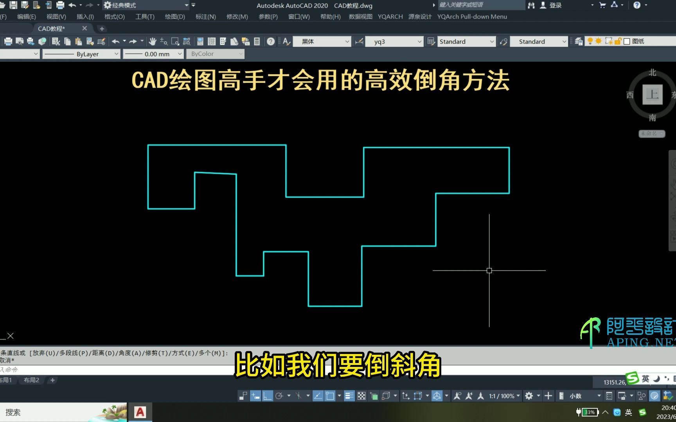The image size is (676, 422).
Task: Click the Text Style icon
Action: 286,41
